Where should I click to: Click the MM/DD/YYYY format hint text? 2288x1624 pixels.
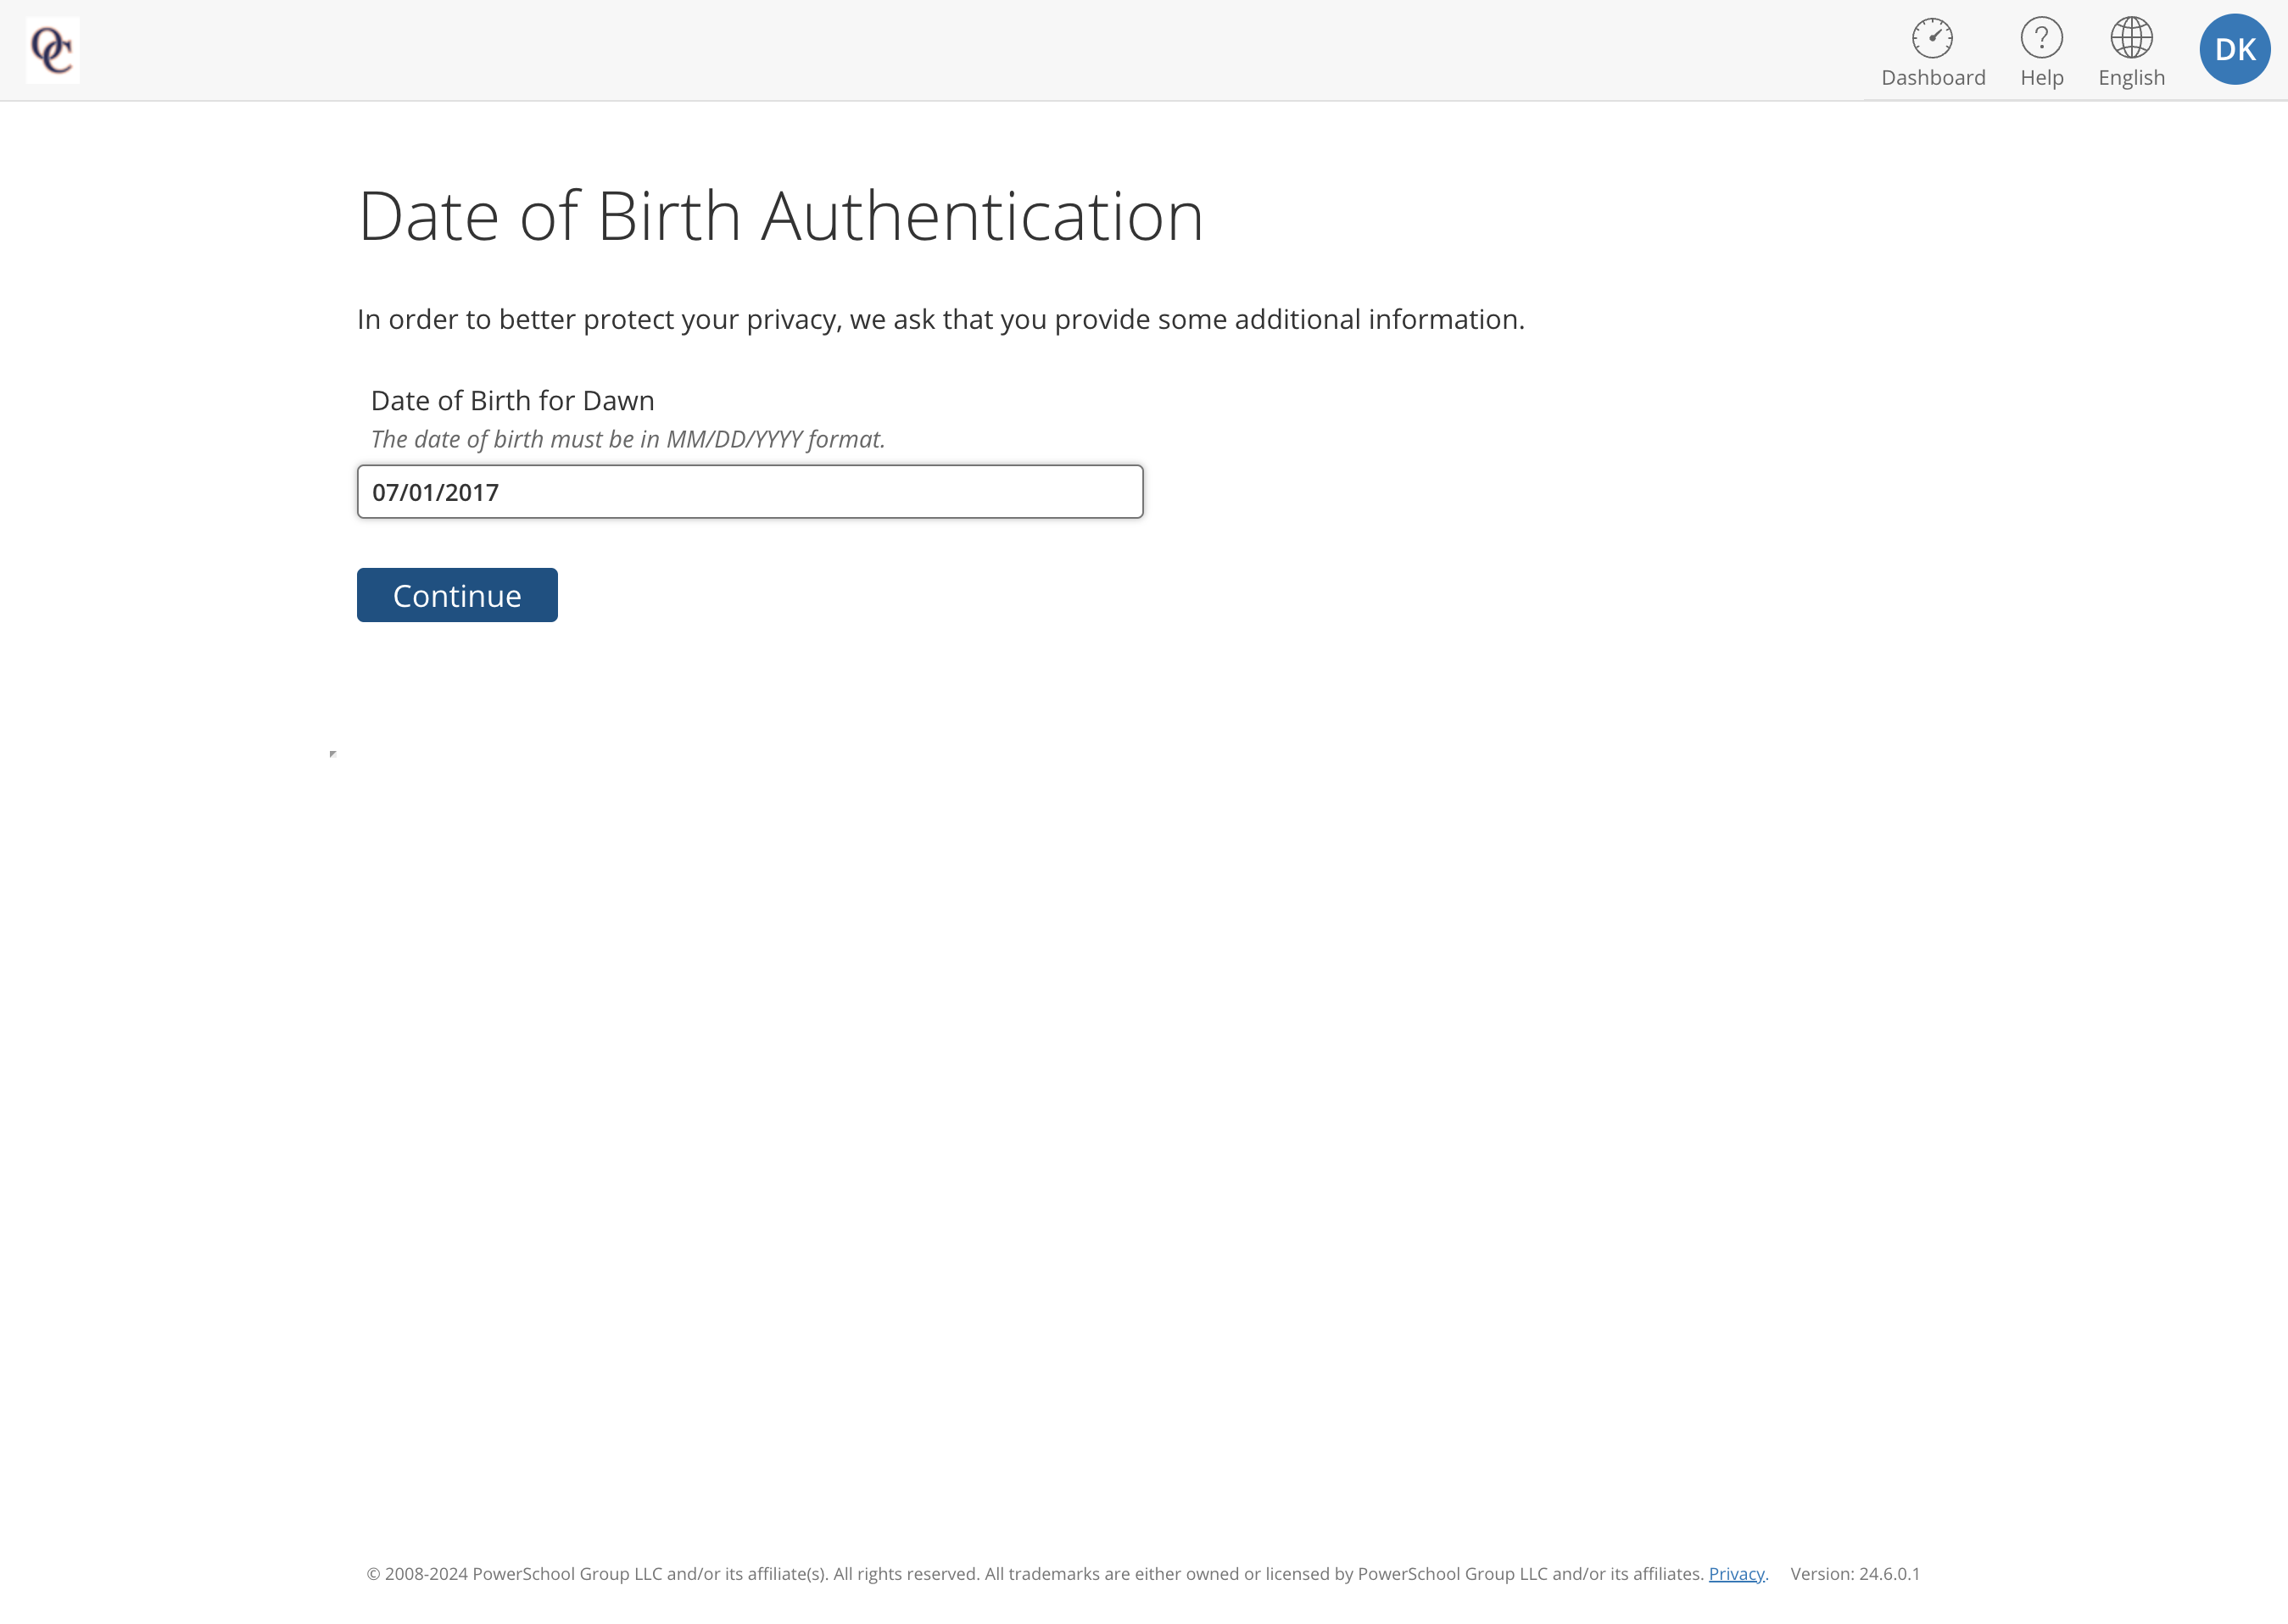[628, 439]
